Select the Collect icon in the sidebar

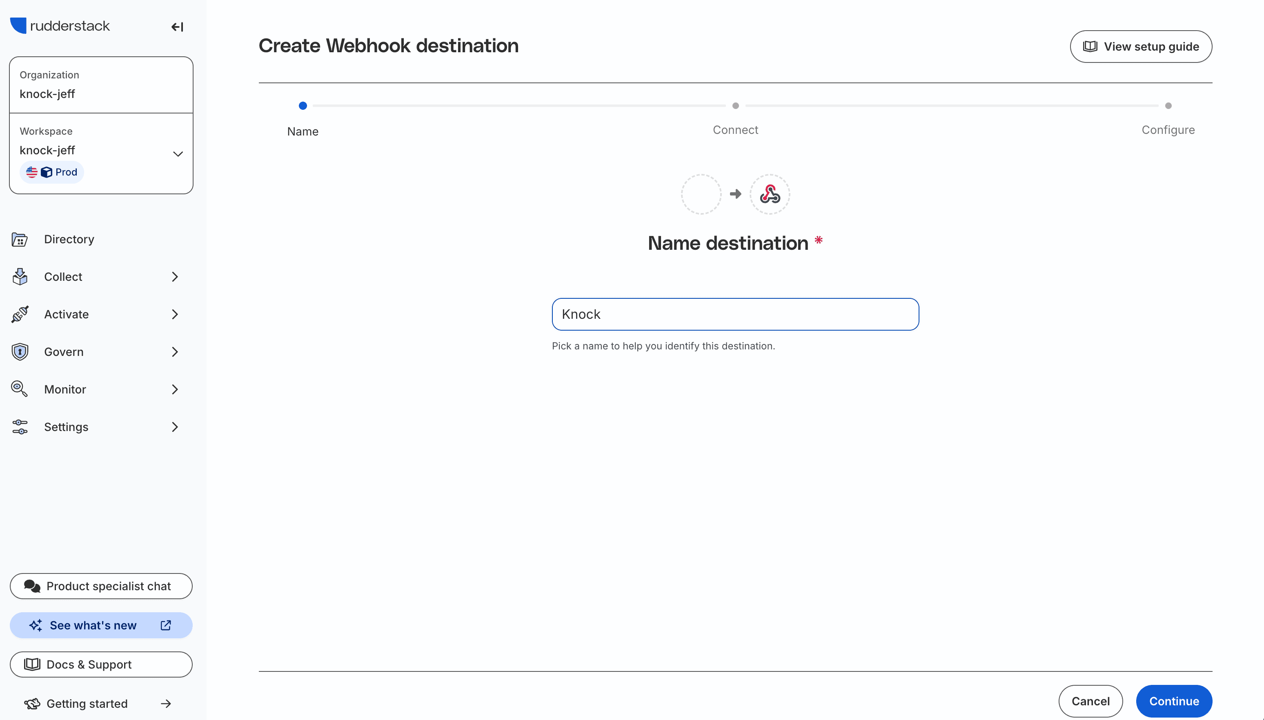click(19, 276)
